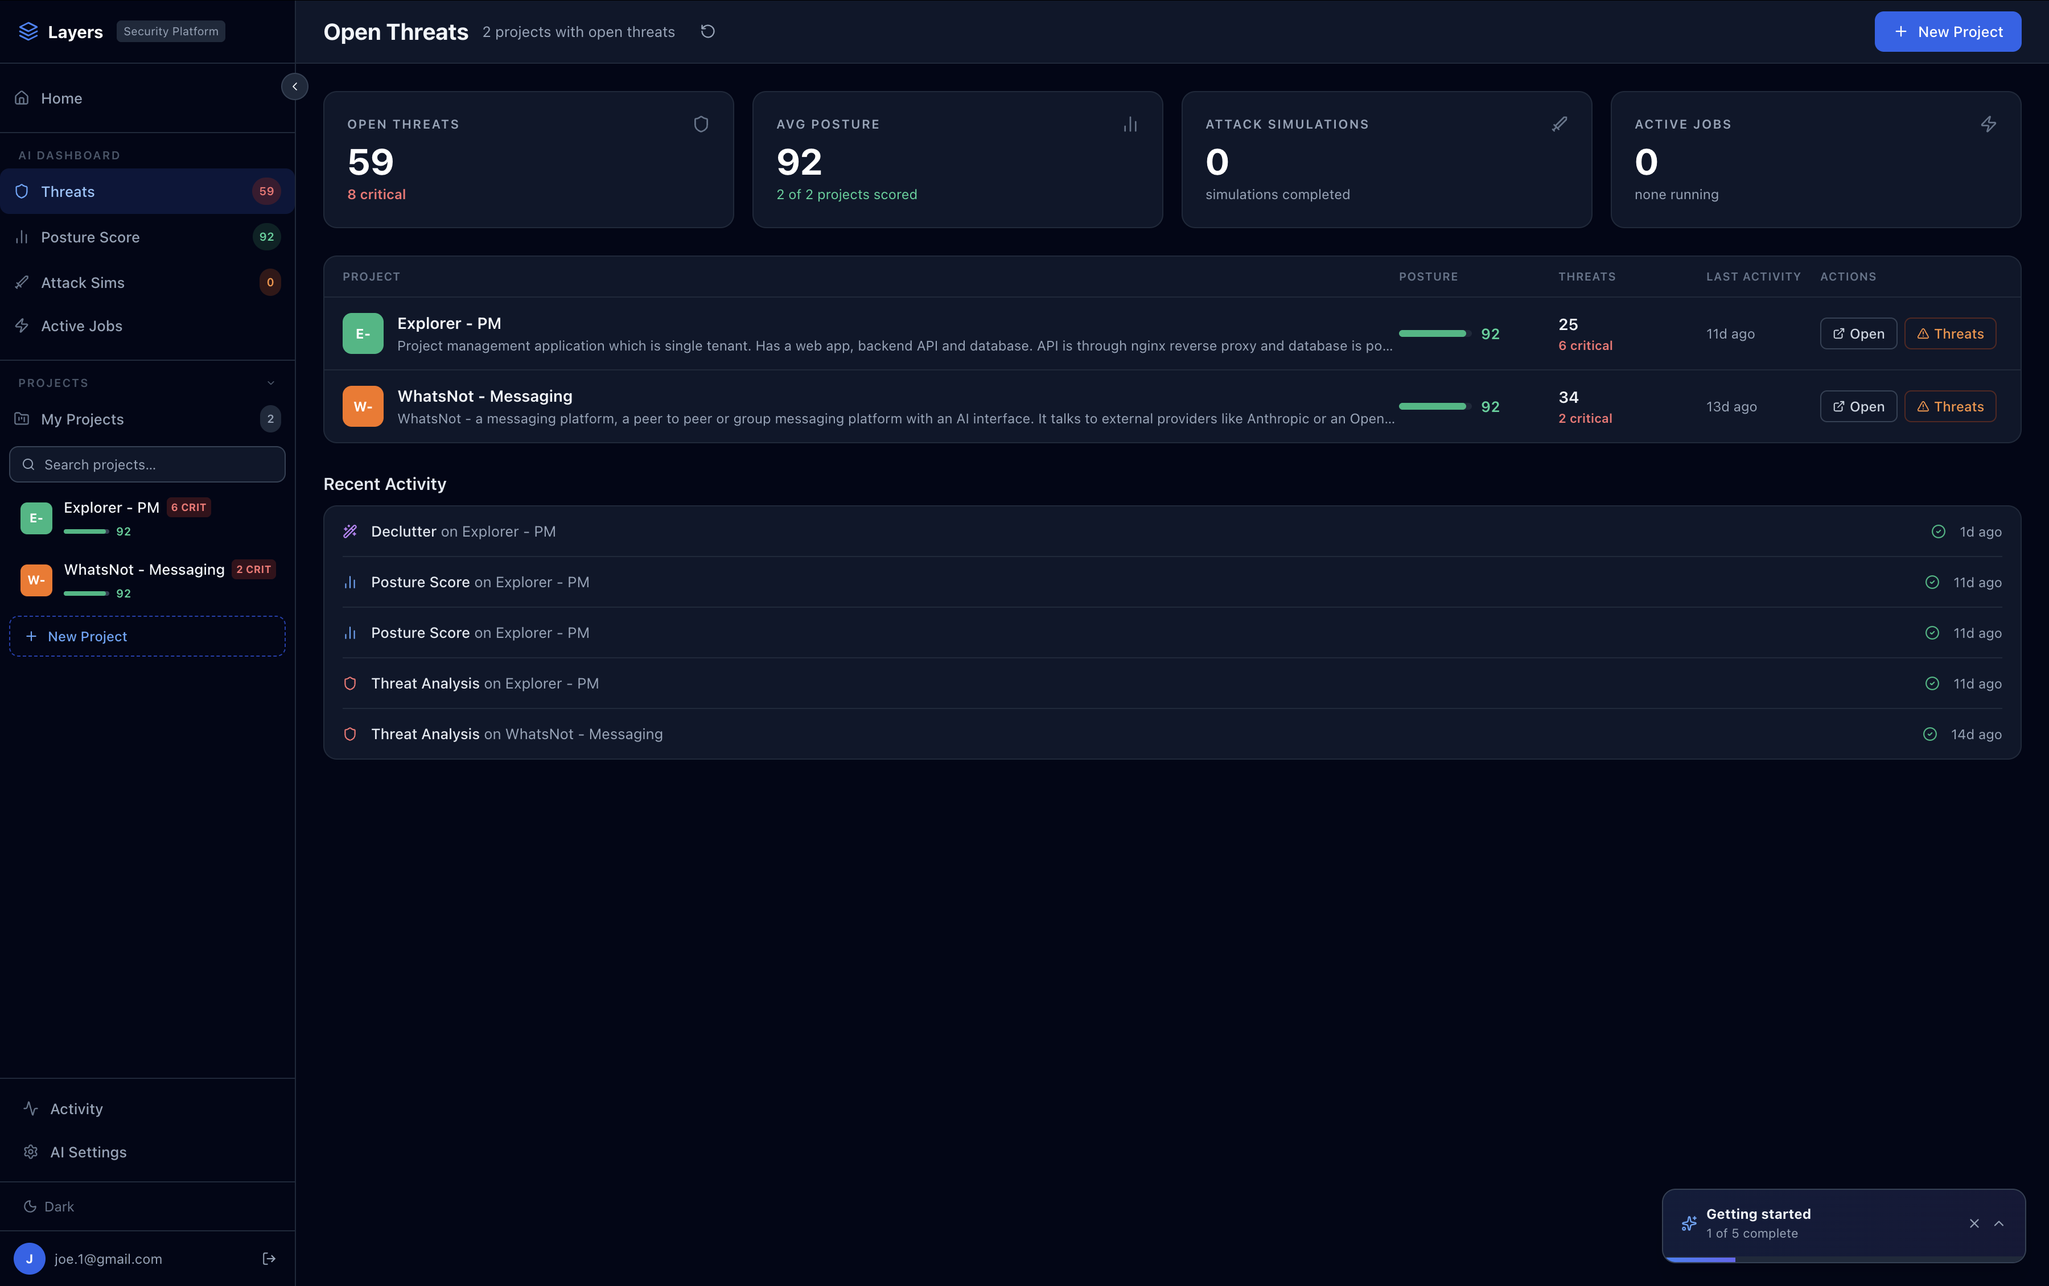Click WhatsNot - Messaging posture bar in table

pyautogui.click(x=1435, y=406)
